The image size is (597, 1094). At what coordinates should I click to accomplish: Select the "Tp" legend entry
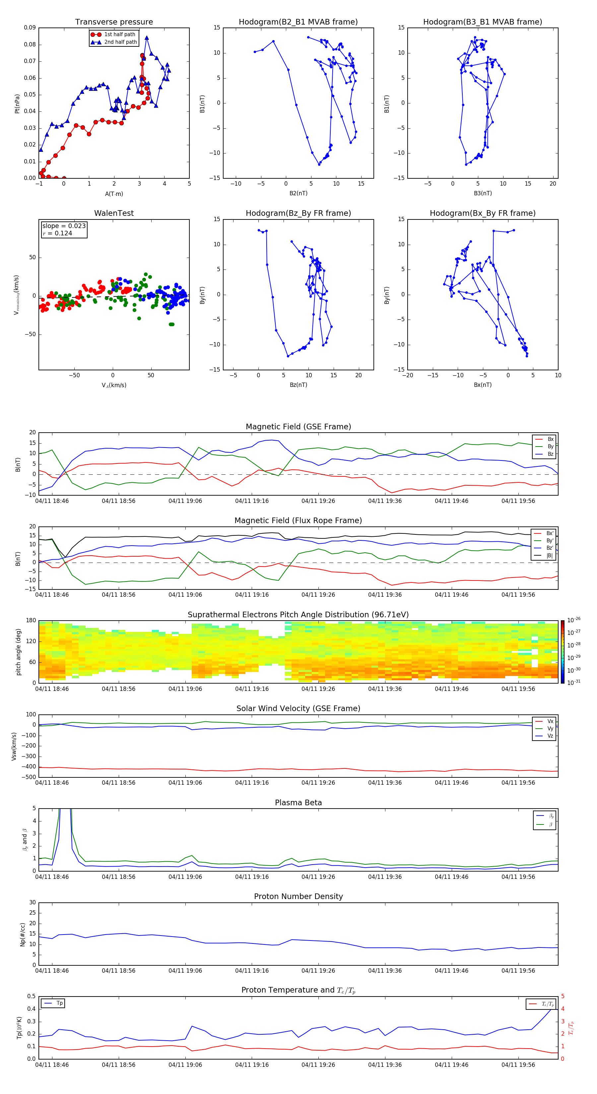pos(53,1003)
